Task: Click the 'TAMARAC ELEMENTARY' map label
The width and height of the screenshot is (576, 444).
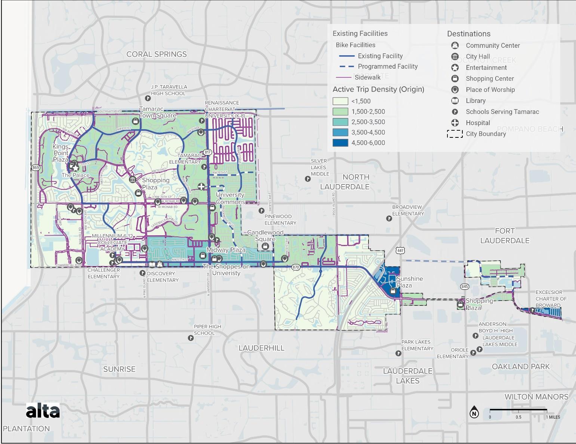Action: coord(185,159)
